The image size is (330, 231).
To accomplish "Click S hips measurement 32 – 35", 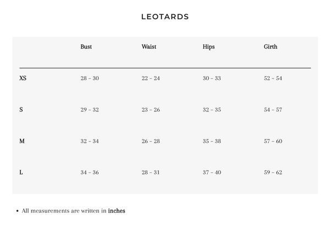I will pos(212,110).
